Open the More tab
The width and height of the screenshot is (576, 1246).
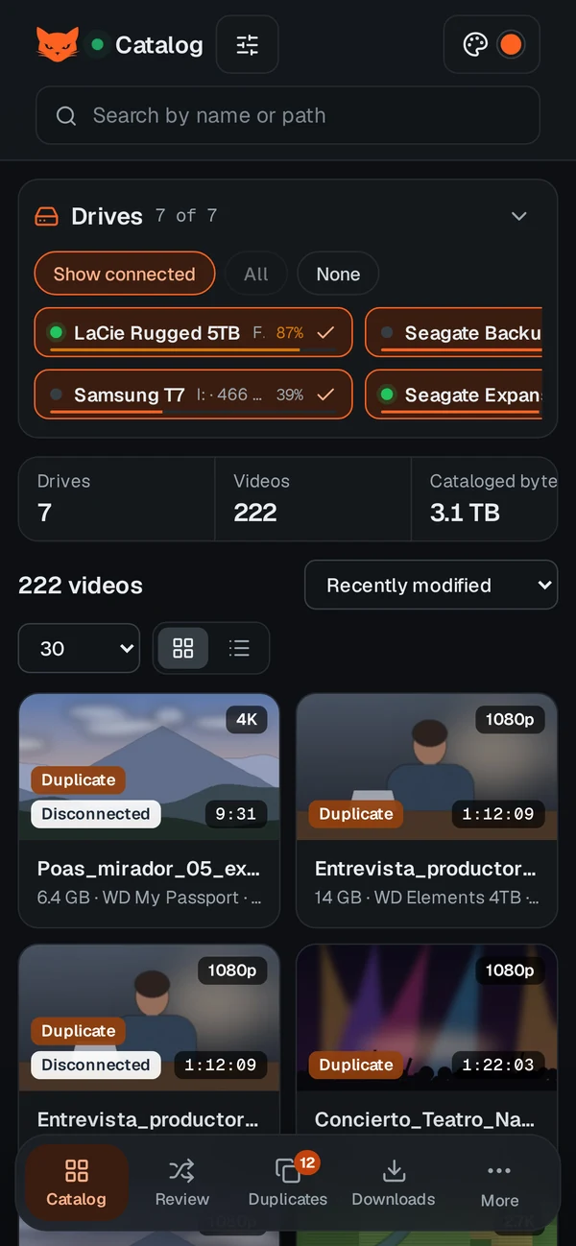499,1183
